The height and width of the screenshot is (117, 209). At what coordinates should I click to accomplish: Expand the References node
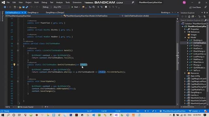click(x=185, y=32)
